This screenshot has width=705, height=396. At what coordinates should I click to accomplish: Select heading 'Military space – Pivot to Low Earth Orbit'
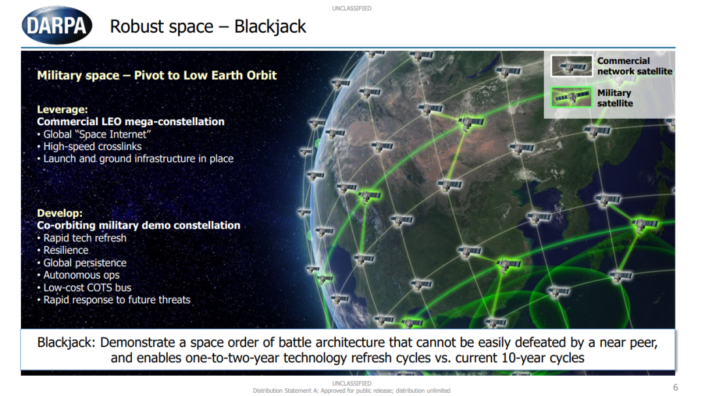(x=157, y=75)
